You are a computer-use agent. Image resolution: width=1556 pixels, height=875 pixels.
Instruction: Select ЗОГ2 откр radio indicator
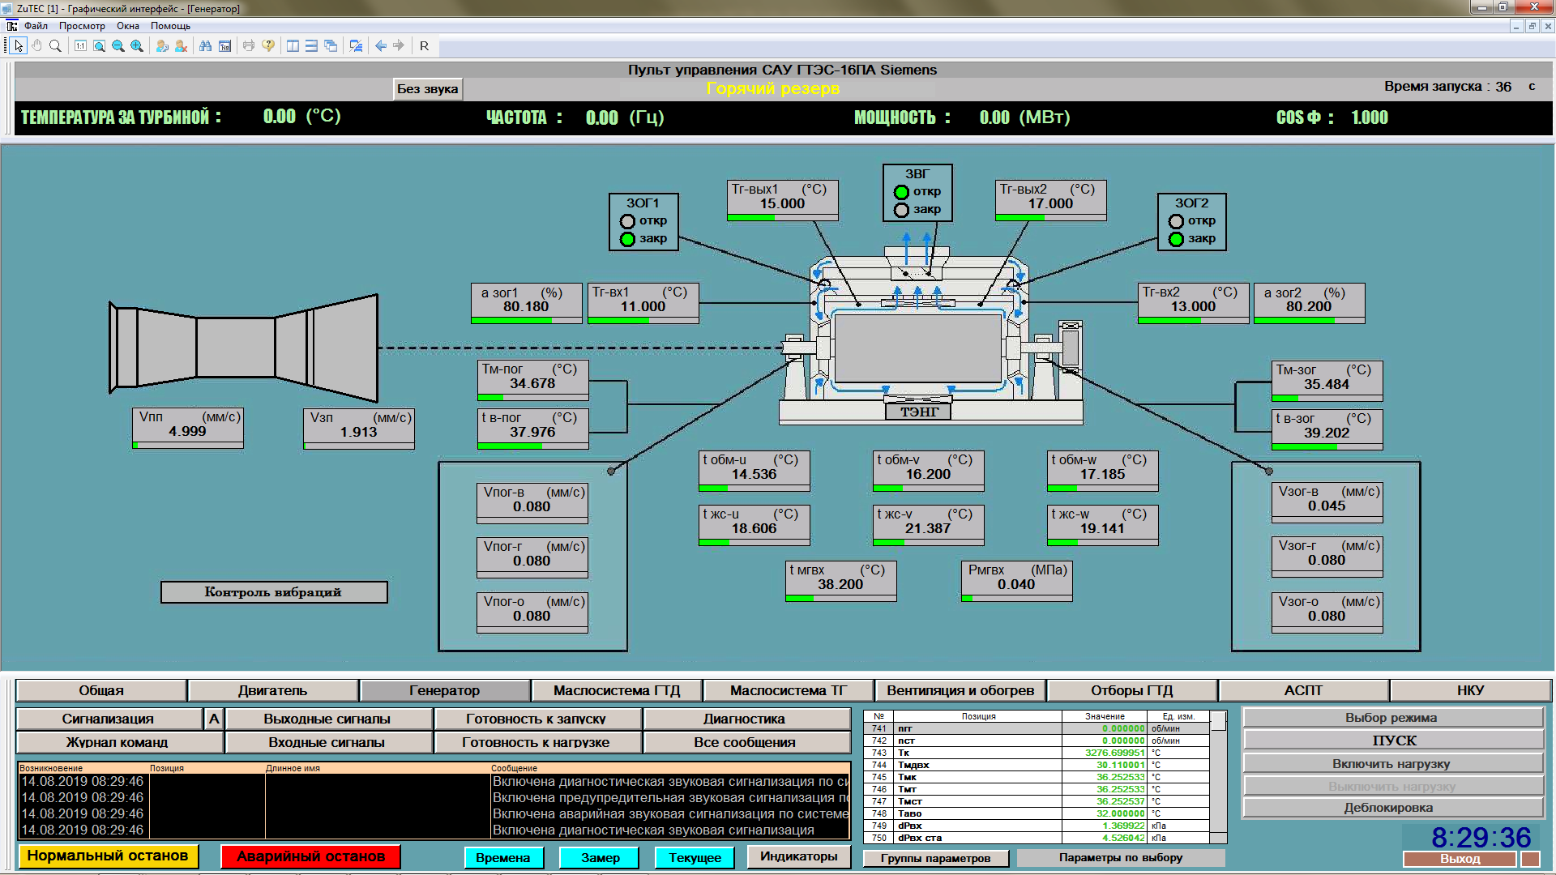[x=1176, y=221]
